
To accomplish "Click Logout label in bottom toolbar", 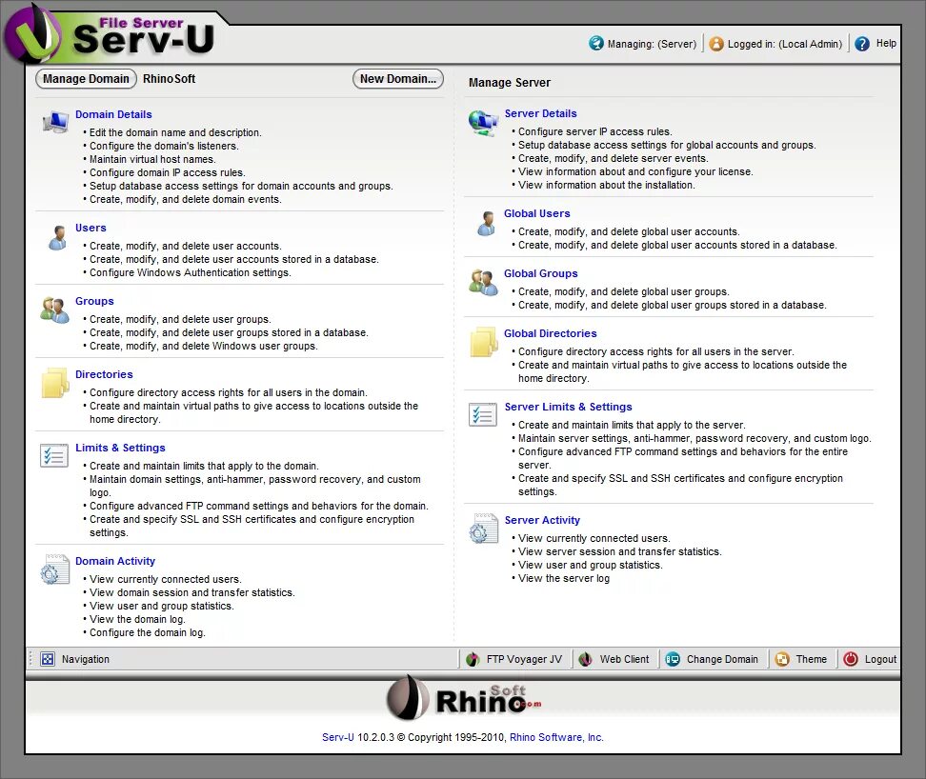I will coord(880,659).
